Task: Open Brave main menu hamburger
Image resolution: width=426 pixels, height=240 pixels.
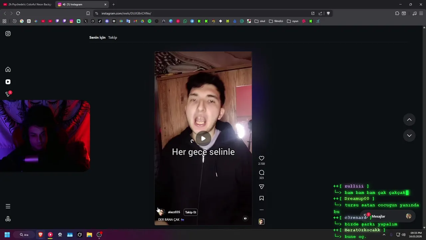Action: [x=421, y=13]
